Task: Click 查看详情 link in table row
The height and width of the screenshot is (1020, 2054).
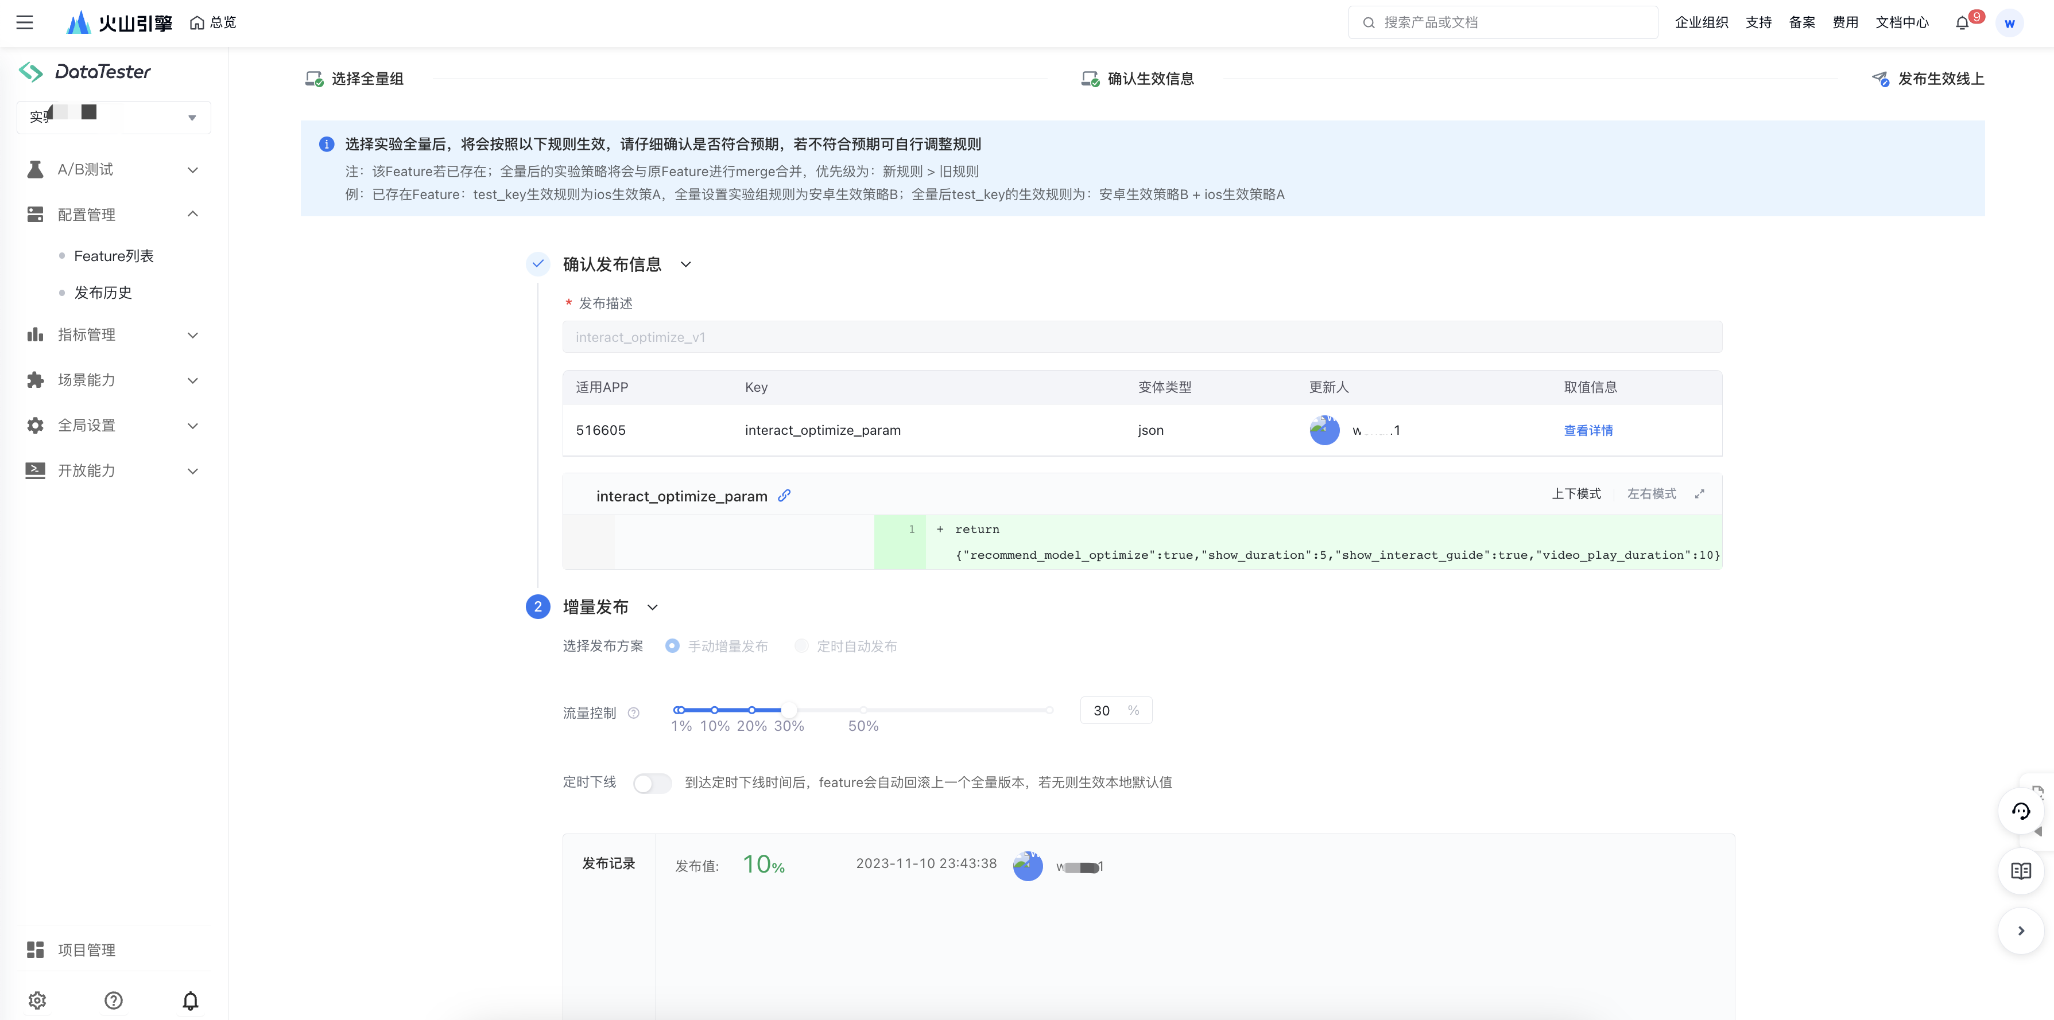Action: 1587,430
